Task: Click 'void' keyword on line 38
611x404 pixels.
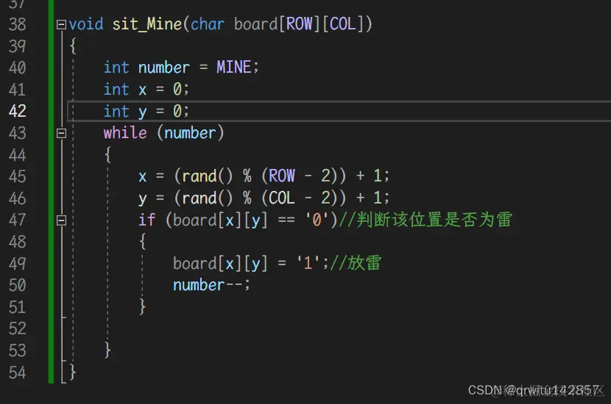Action: click(86, 24)
